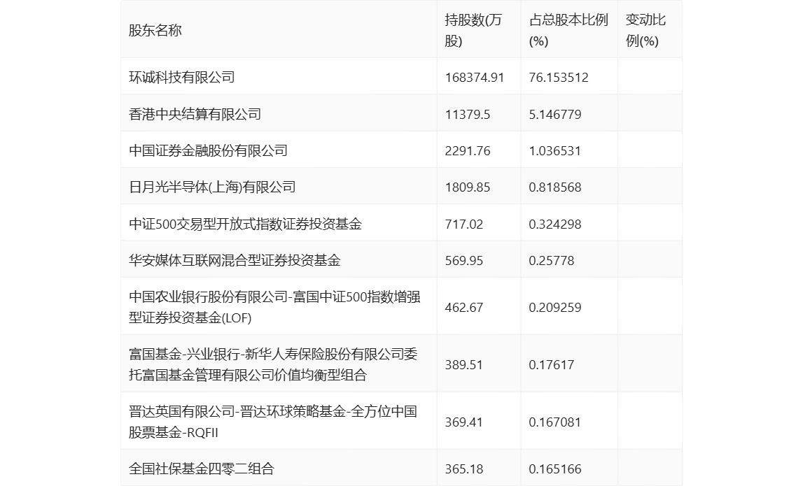The image size is (803, 486).
Task: Click shares value 389.51
Action: point(464,365)
